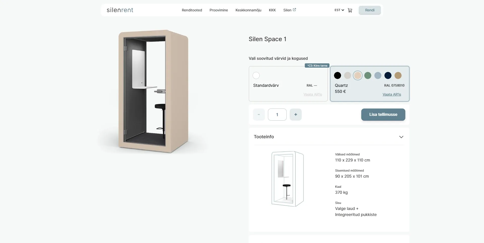Collapse the Tooteinfo section chevron
The width and height of the screenshot is (484, 243).
pos(401,137)
